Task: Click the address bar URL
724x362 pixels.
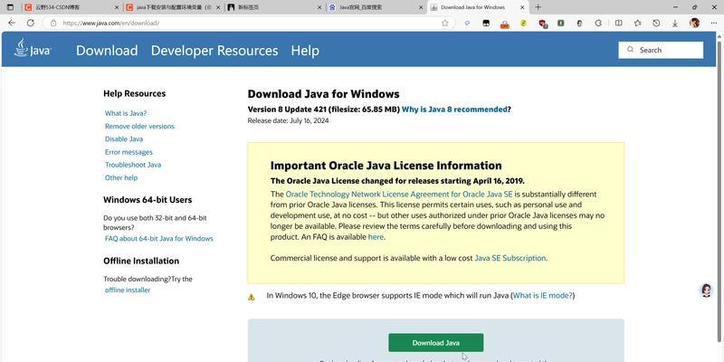Action: (110, 23)
